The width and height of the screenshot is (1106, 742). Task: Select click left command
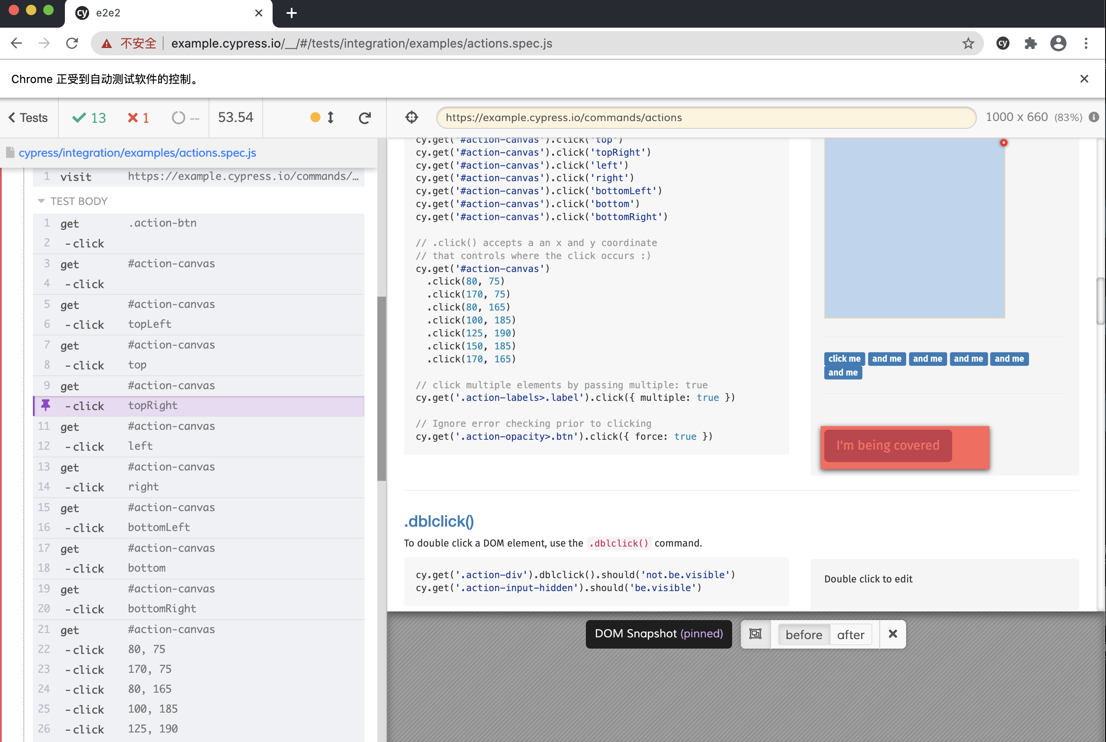(x=199, y=446)
